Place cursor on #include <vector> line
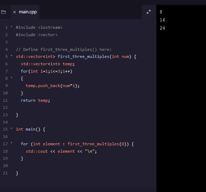206x192 pixels. (37, 35)
